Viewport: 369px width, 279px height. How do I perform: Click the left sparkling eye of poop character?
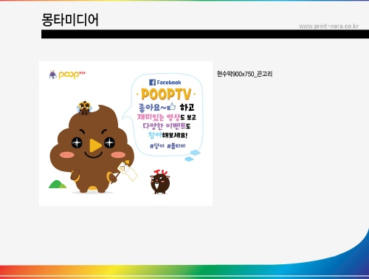77,142
